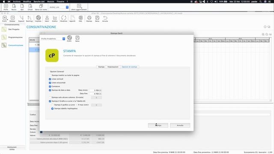Open the Apple menu

[x=4, y=1]
